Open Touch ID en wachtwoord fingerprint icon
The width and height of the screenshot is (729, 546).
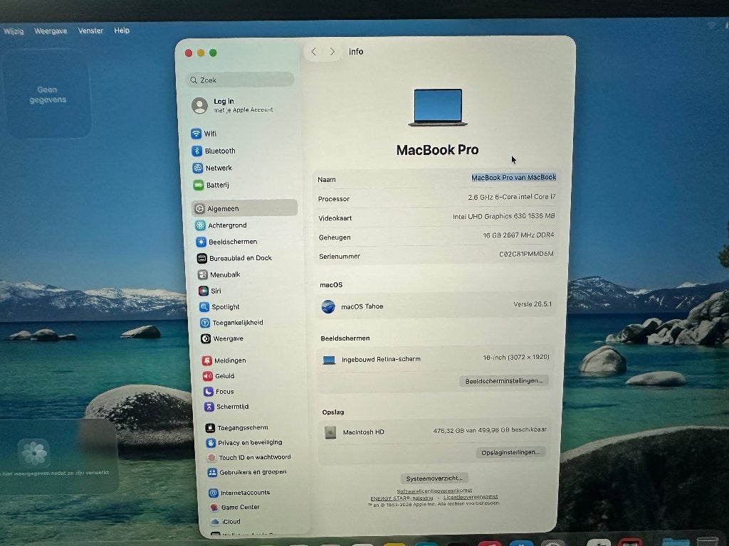click(211, 458)
